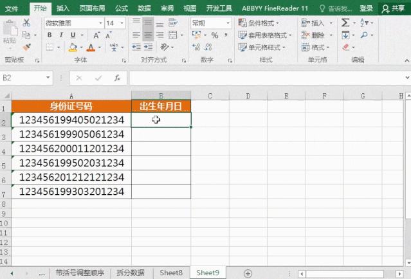Viewport: 411px width, 279px height.
Task: Align cell content to middle vertically
Action: 148,23
